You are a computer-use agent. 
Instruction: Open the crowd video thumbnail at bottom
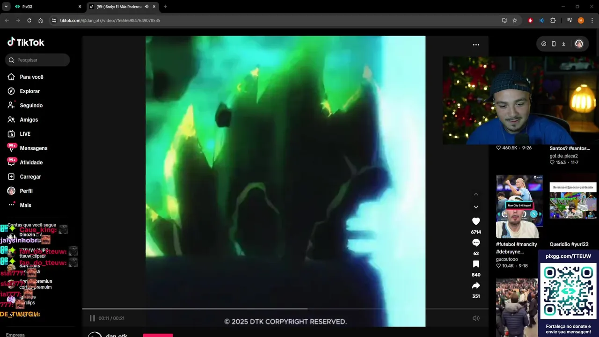tap(517, 308)
